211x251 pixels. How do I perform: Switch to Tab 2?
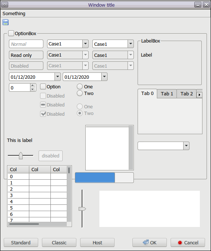187,94
